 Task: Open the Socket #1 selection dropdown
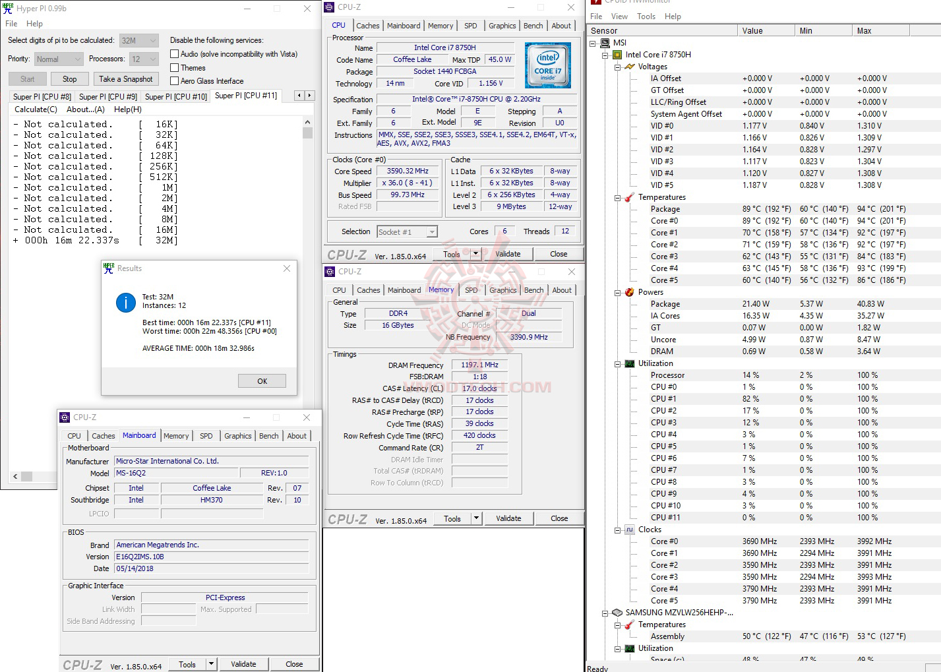[x=408, y=232]
